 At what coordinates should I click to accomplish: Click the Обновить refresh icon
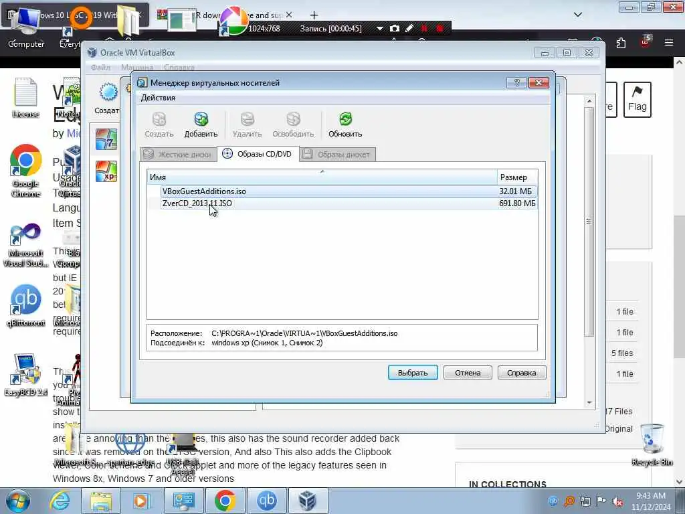point(345,124)
